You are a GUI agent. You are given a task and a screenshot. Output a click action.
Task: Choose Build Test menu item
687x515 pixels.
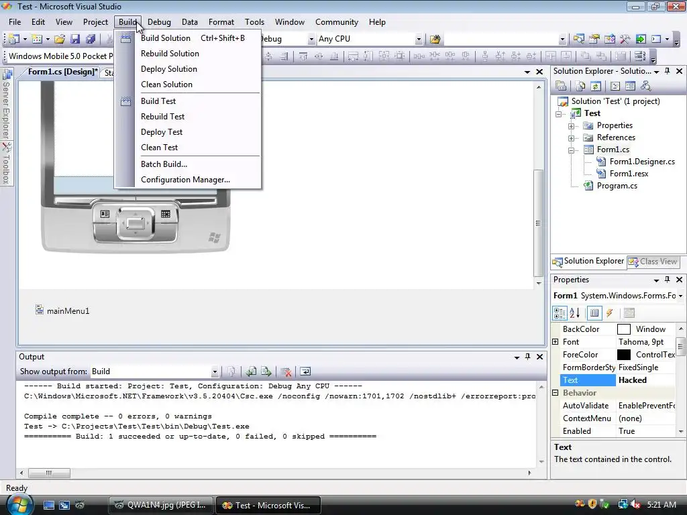click(187, 101)
